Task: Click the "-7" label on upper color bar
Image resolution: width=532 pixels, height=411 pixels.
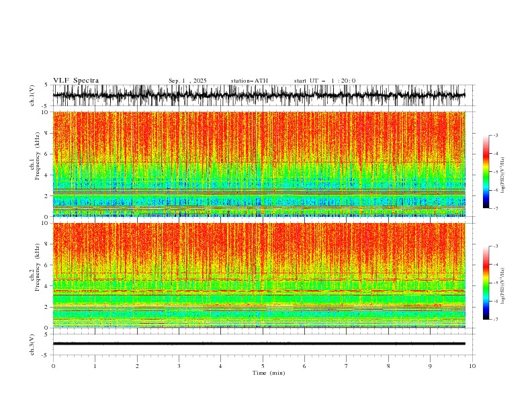Action: click(x=495, y=208)
